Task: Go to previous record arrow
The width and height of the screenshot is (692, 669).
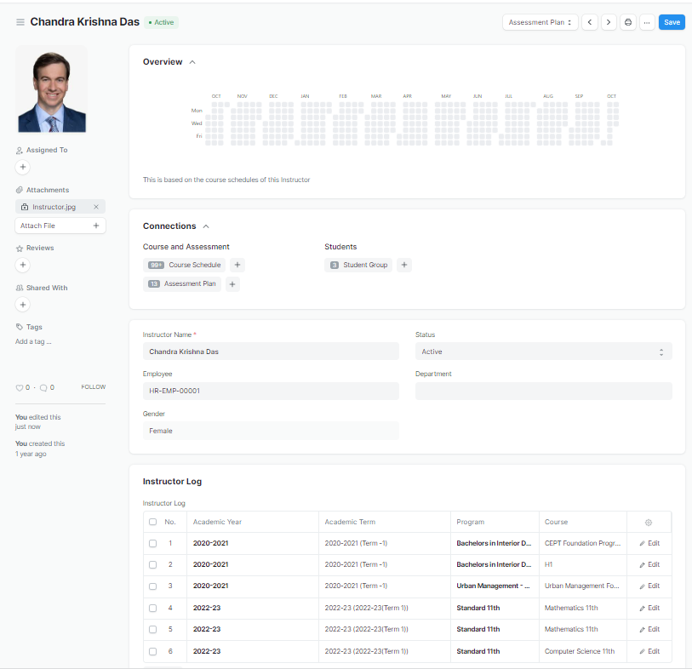Action: pos(590,22)
